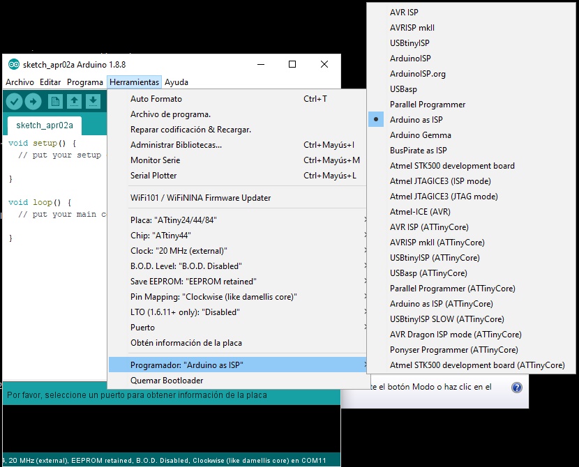The image size is (579, 467).
Task: Open Monitor Serie
Action: pyautogui.click(x=237, y=160)
